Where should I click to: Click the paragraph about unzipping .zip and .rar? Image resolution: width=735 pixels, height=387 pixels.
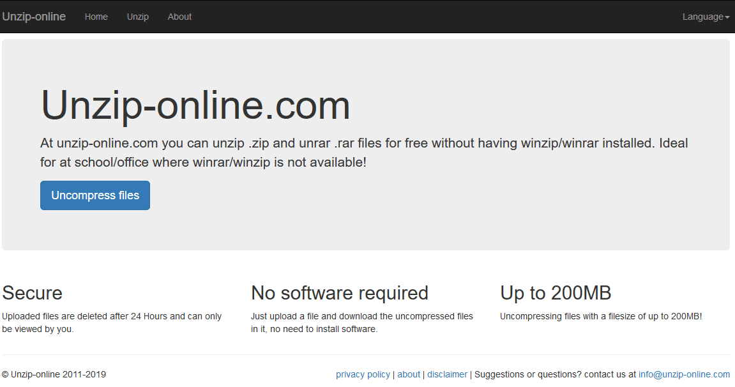point(364,152)
